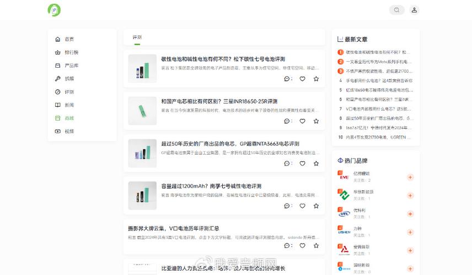Open 新闻 news in the sidebar
Screen dimensions: 472x275
[x=69, y=105]
